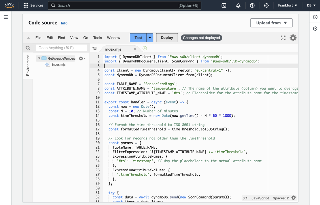
Task: Open the Tools menu
Action: [97, 38]
